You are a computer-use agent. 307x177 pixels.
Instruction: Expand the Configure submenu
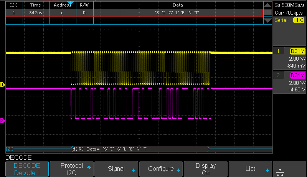coord(161,169)
